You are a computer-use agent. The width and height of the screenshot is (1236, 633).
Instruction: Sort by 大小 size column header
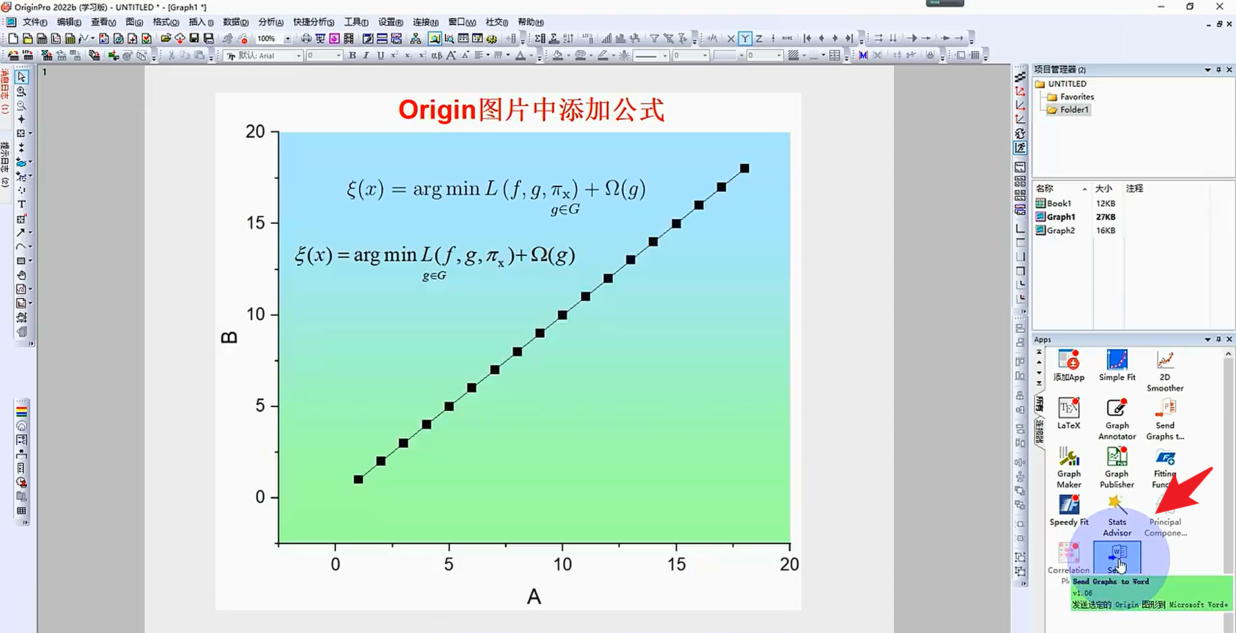[x=1107, y=188]
